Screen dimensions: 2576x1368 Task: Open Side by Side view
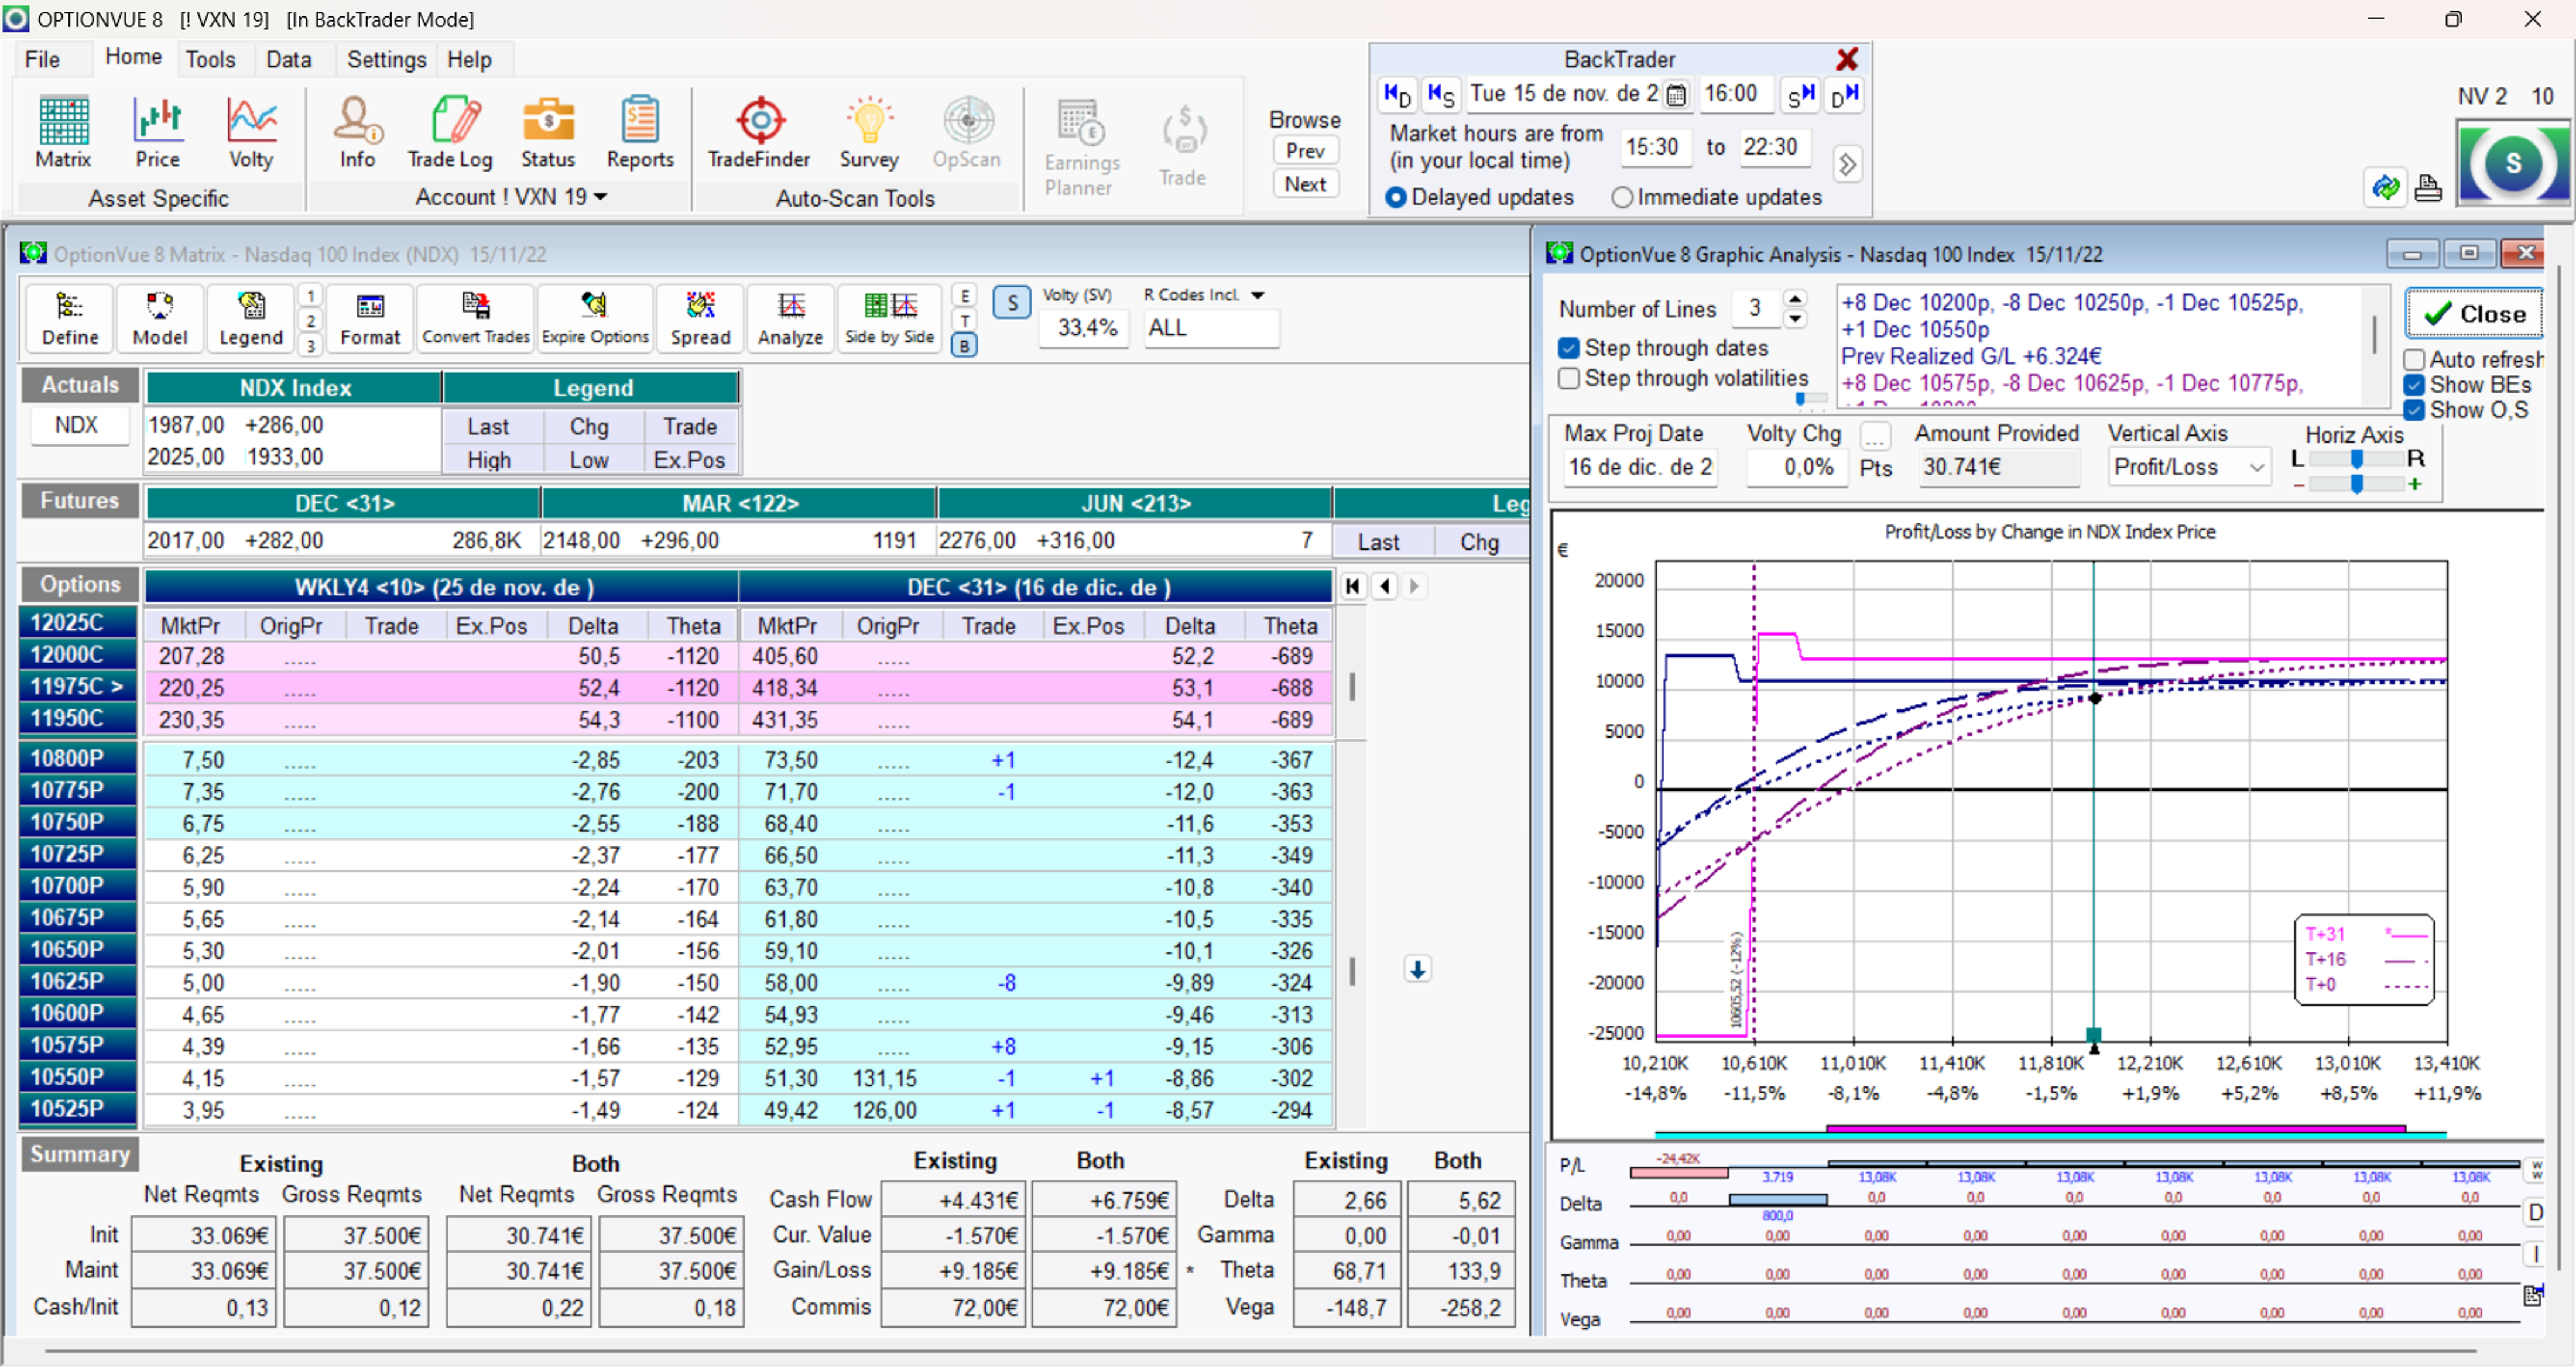click(x=889, y=318)
